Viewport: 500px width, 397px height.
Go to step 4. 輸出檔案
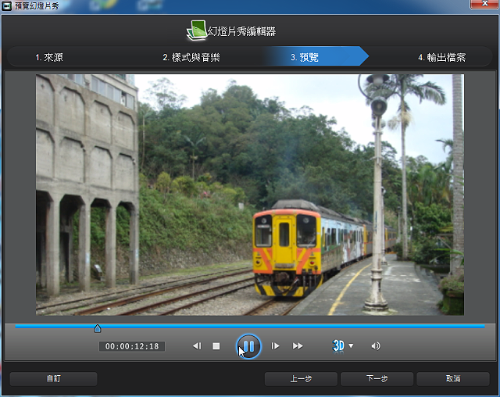coord(442,57)
